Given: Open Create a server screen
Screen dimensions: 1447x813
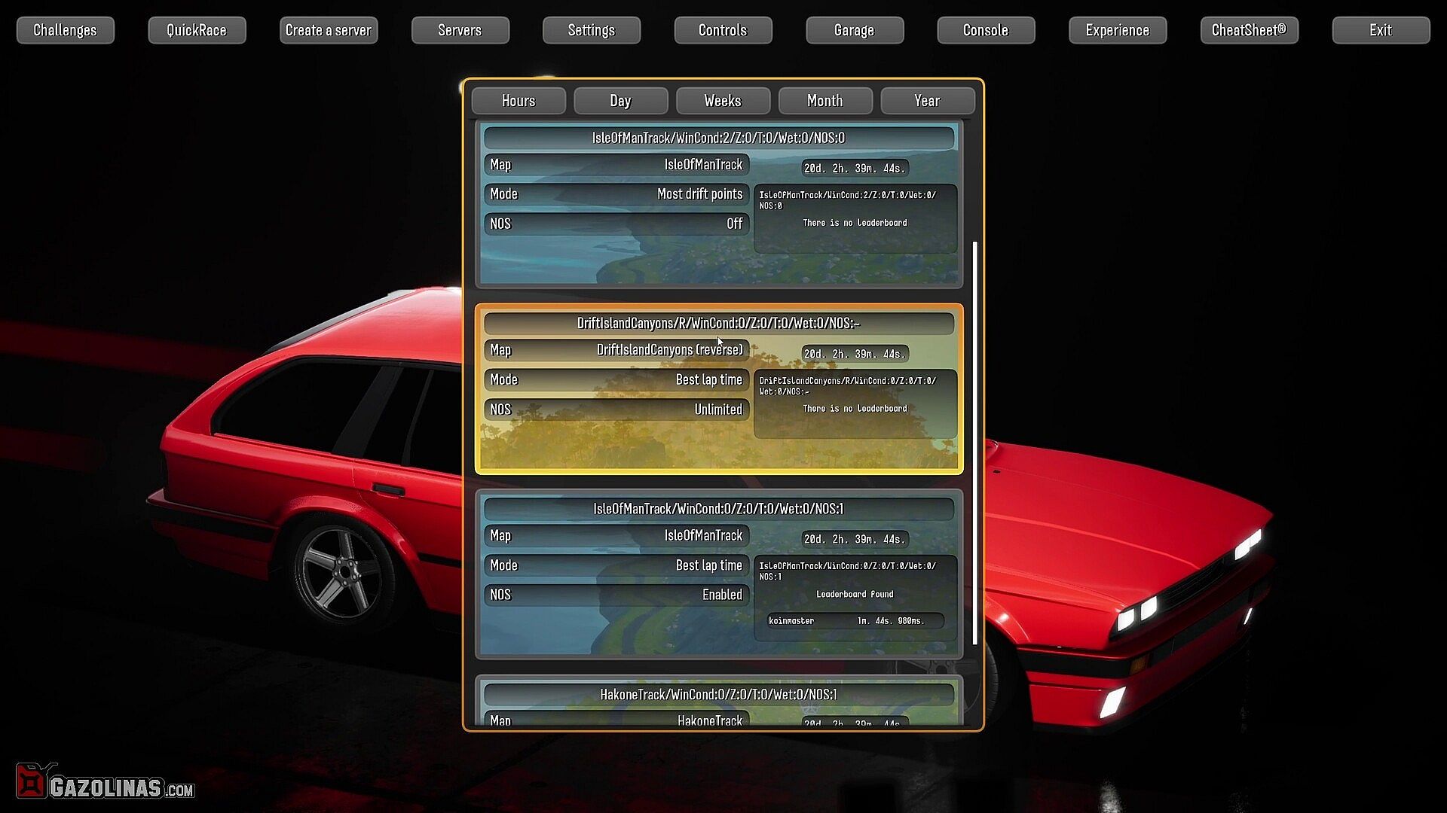Looking at the screenshot, I should (x=328, y=30).
